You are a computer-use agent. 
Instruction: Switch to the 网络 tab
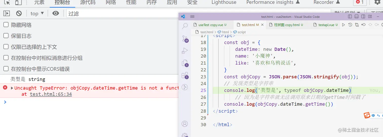click(111, 2)
